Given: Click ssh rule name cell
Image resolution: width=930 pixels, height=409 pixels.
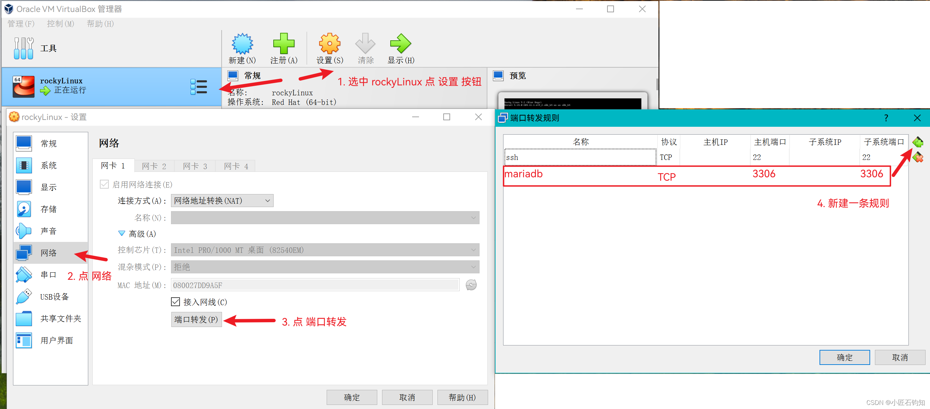Looking at the screenshot, I should pyautogui.click(x=580, y=157).
